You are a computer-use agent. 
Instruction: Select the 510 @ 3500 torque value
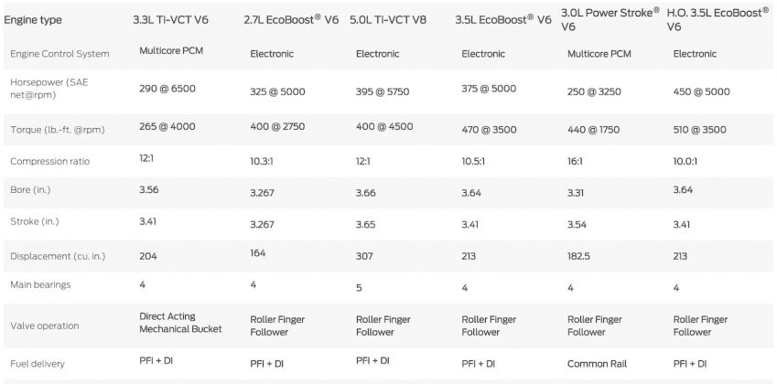701,130
